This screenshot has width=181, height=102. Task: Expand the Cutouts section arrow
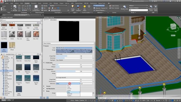[44, 86]
